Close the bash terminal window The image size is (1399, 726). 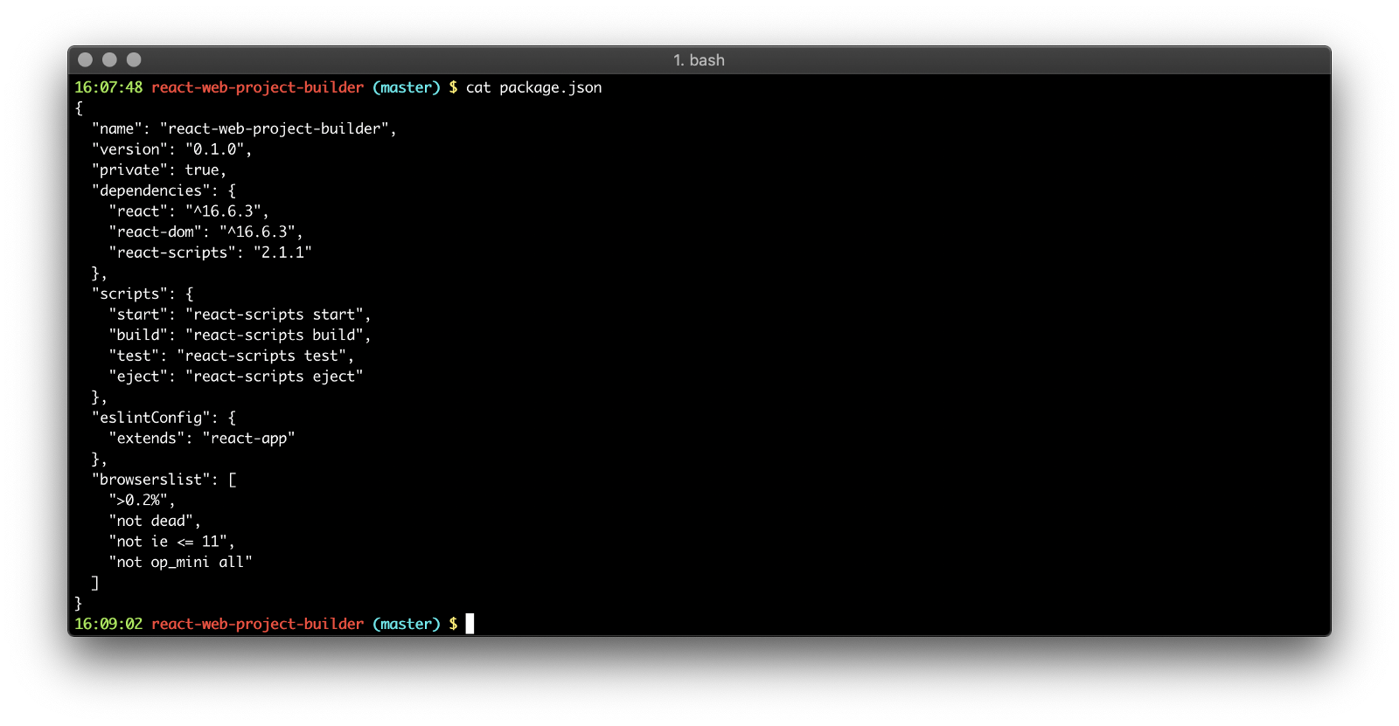(85, 59)
